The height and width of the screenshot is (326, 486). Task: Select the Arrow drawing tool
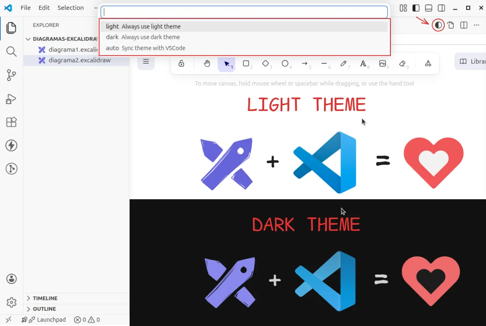point(305,64)
